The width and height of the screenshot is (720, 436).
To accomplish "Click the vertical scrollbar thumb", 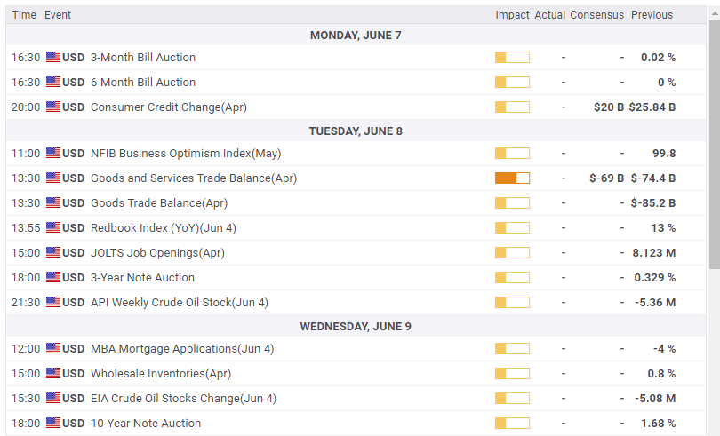I will (714, 142).
